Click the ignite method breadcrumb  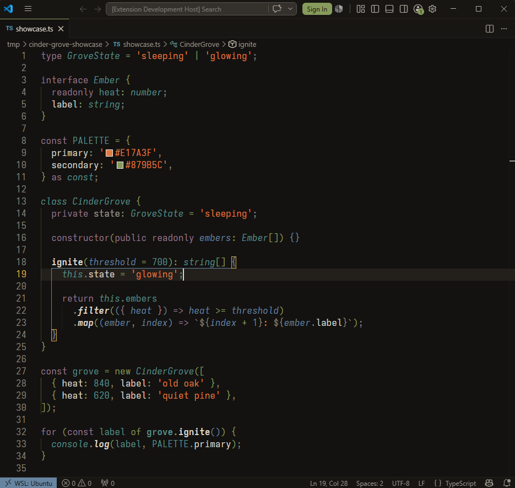[242, 45]
